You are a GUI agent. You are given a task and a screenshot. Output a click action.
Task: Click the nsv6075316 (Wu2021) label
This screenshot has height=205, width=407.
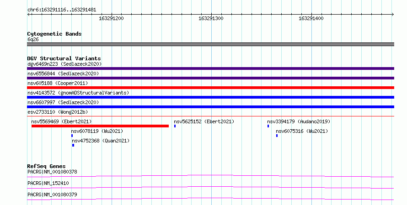pyautogui.click(x=302, y=131)
